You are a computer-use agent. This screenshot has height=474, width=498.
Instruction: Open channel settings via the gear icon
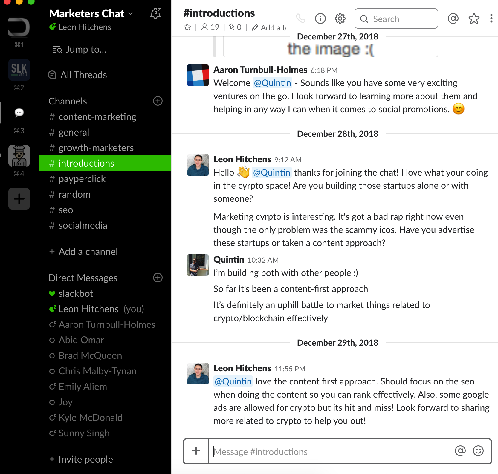pyautogui.click(x=340, y=19)
